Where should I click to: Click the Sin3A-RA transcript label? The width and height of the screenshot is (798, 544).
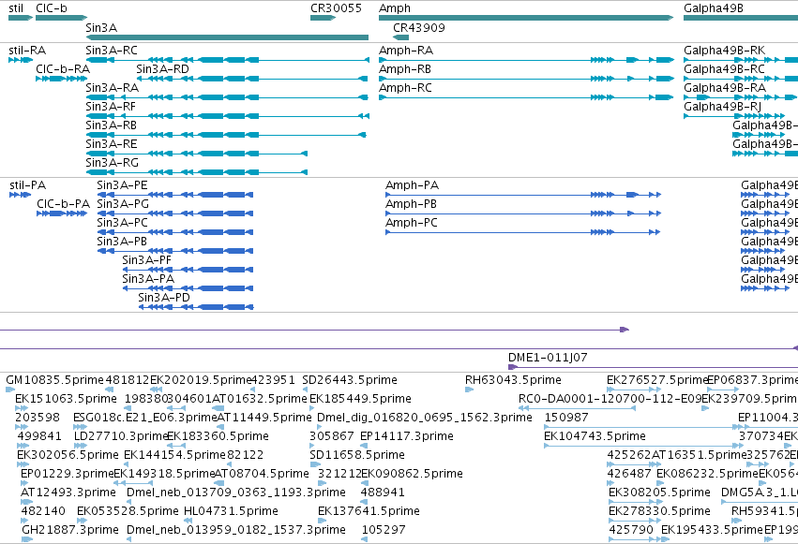112,88
